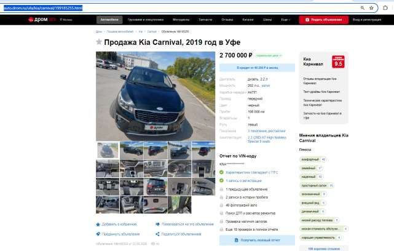Click the Дром breadcrumb link
Image resolution: width=394 pixels, height=251 pixels.
tap(99, 32)
